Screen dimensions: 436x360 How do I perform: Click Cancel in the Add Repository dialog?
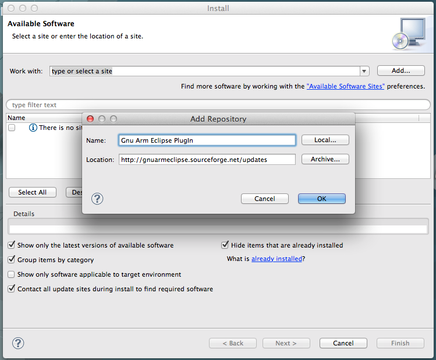pyautogui.click(x=265, y=199)
